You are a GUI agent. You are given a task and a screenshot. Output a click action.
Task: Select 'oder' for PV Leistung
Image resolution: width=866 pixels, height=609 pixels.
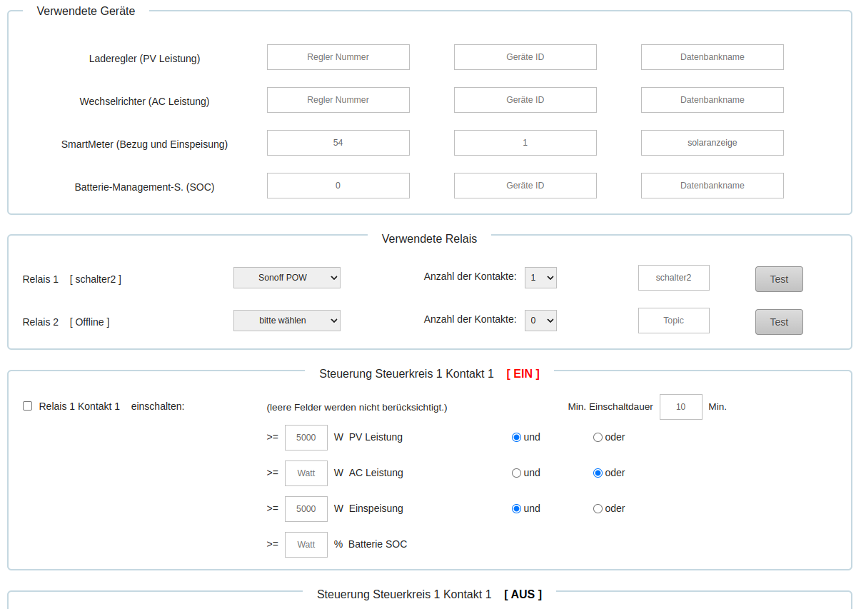pos(598,438)
